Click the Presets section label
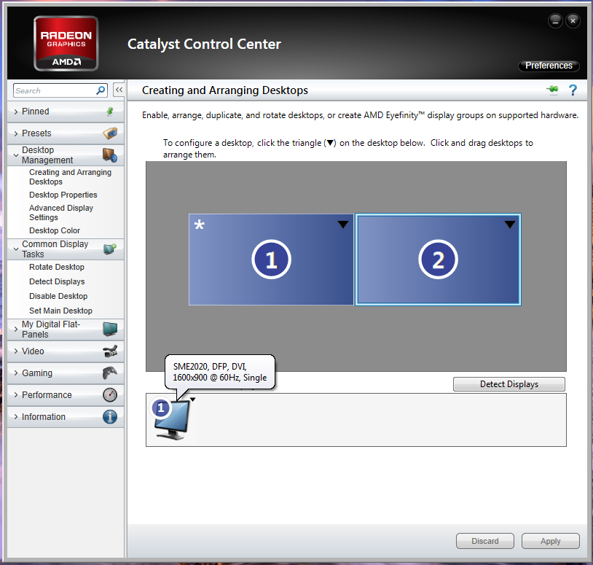The height and width of the screenshot is (565, 593). 36,133
